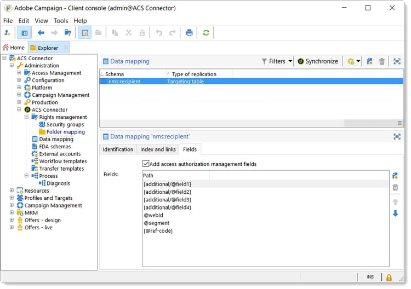Go to the Home tab
Image resolution: width=411 pixels, height=289 pixels.
pyautogui.click(x=14, y=48)
